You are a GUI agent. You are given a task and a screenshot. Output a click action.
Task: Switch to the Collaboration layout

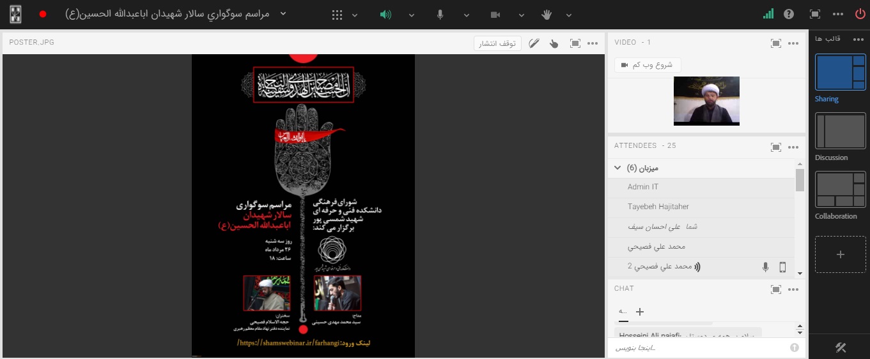click(x=841, y=189)
